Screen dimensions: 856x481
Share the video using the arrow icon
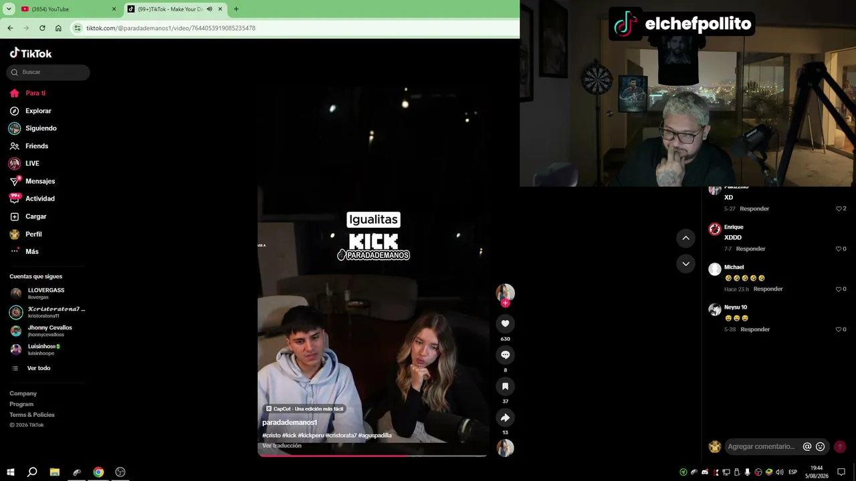pos(505,418)
